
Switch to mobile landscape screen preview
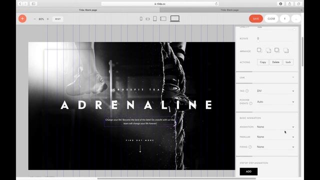[148, 19]
